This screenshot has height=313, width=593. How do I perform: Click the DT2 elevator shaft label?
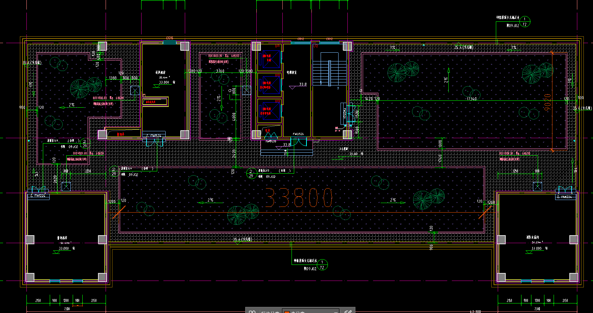tap(278, 75)
